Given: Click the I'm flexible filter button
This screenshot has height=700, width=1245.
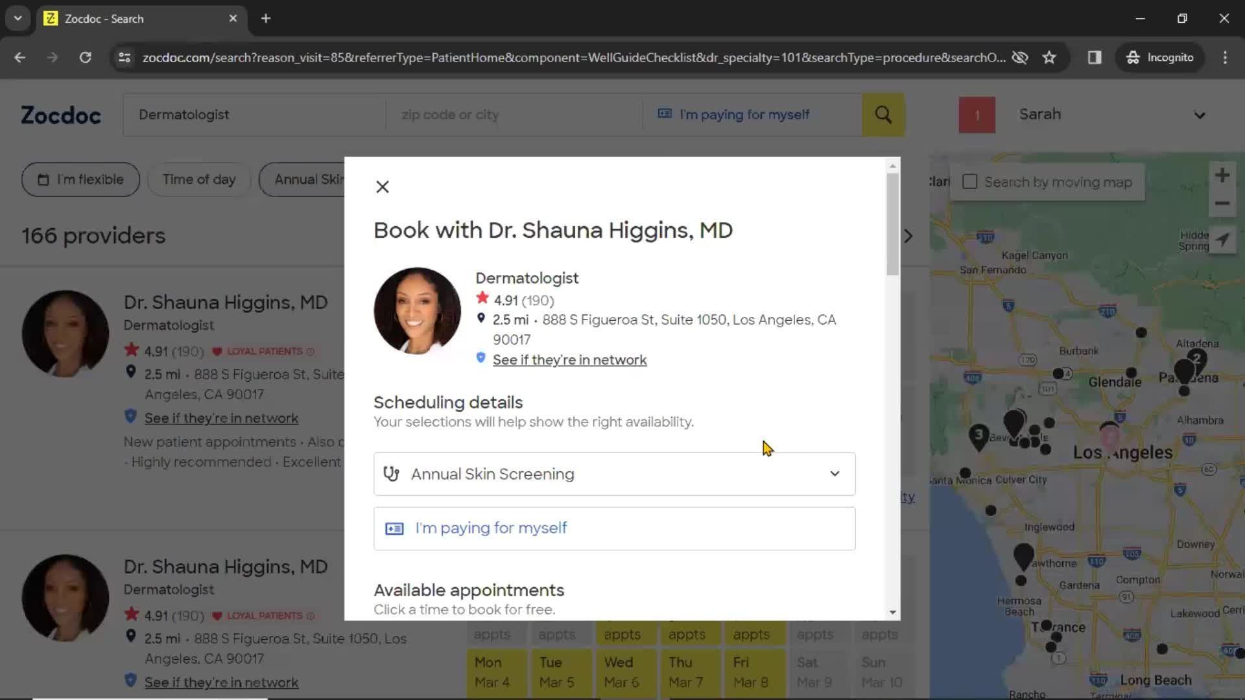Looking at the screenshot, I should (x=80, y=180).
